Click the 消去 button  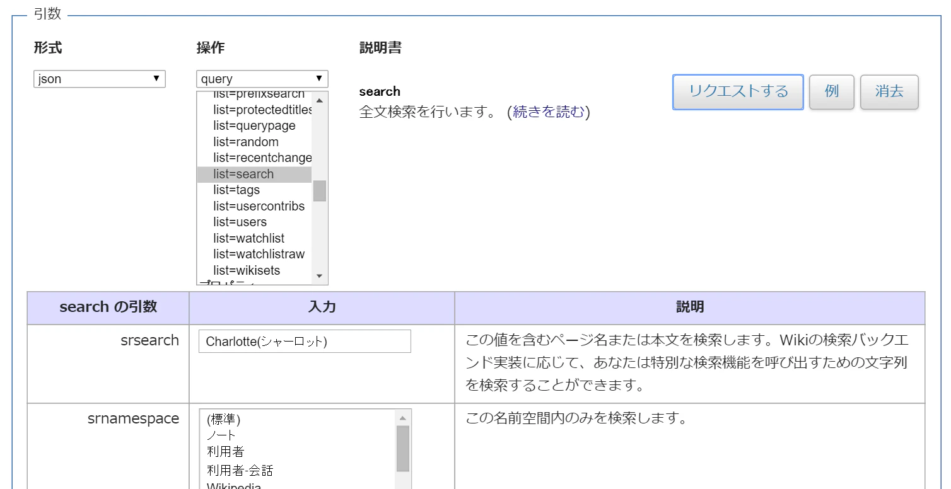click(x=889, y=92)
